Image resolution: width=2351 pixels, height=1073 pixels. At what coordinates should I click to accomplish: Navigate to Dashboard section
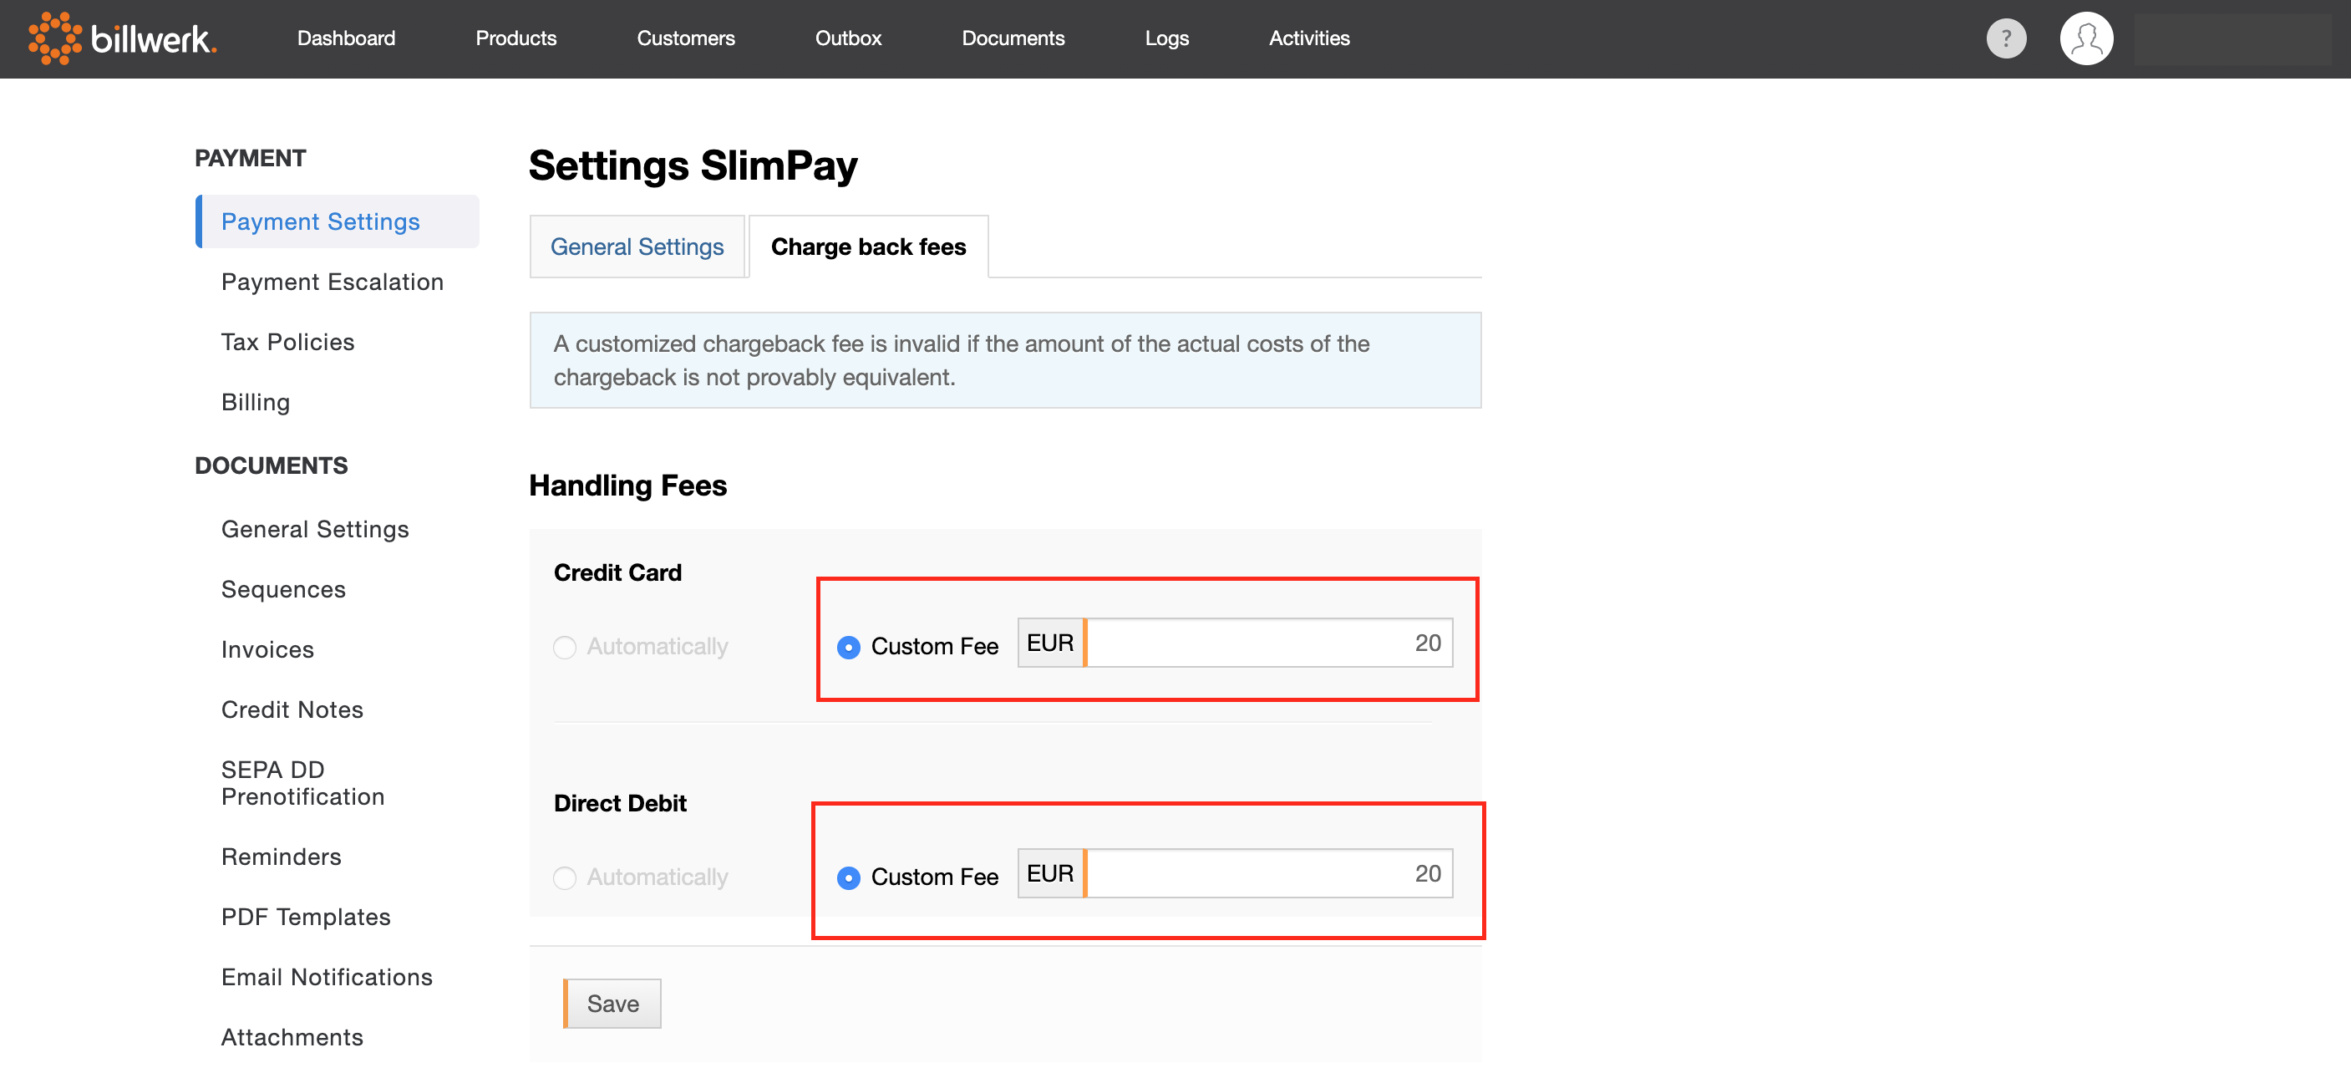348,38
